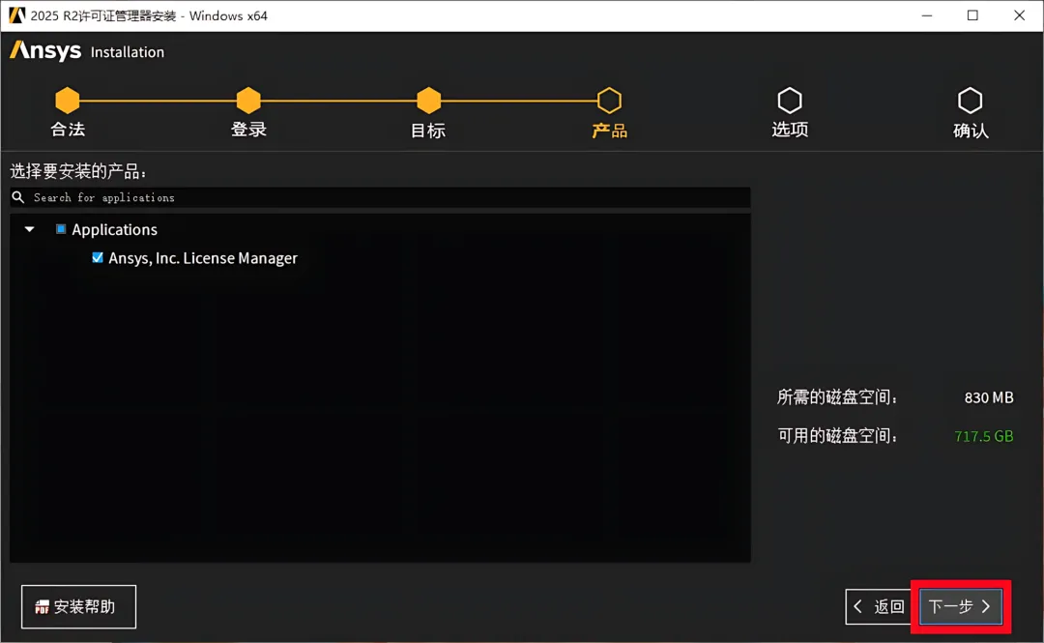Select the 确认 step hexagon
1044x643 pixels.
point(971,101)
